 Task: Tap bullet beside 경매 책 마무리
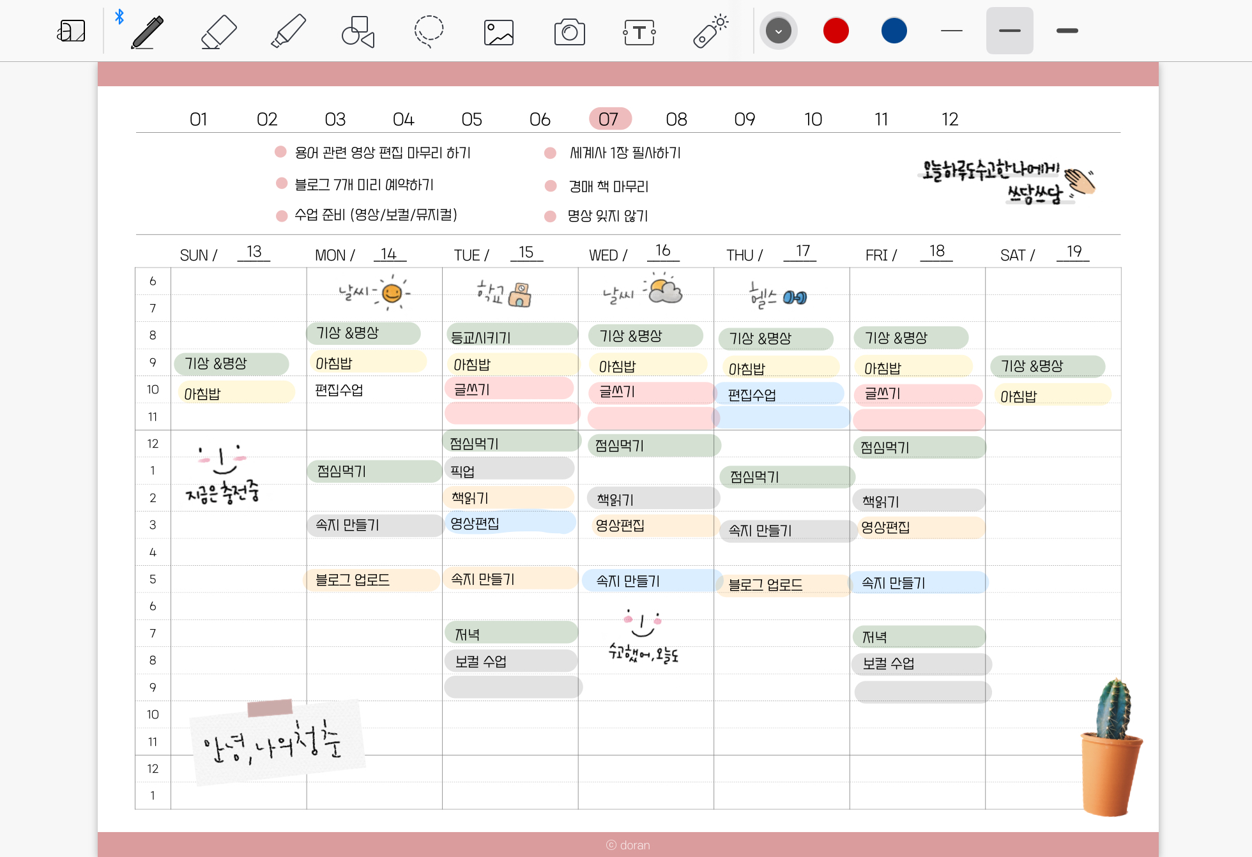point(551,186)
